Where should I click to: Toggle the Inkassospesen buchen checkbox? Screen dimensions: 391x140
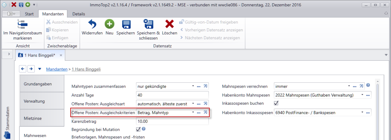(276, 103)
